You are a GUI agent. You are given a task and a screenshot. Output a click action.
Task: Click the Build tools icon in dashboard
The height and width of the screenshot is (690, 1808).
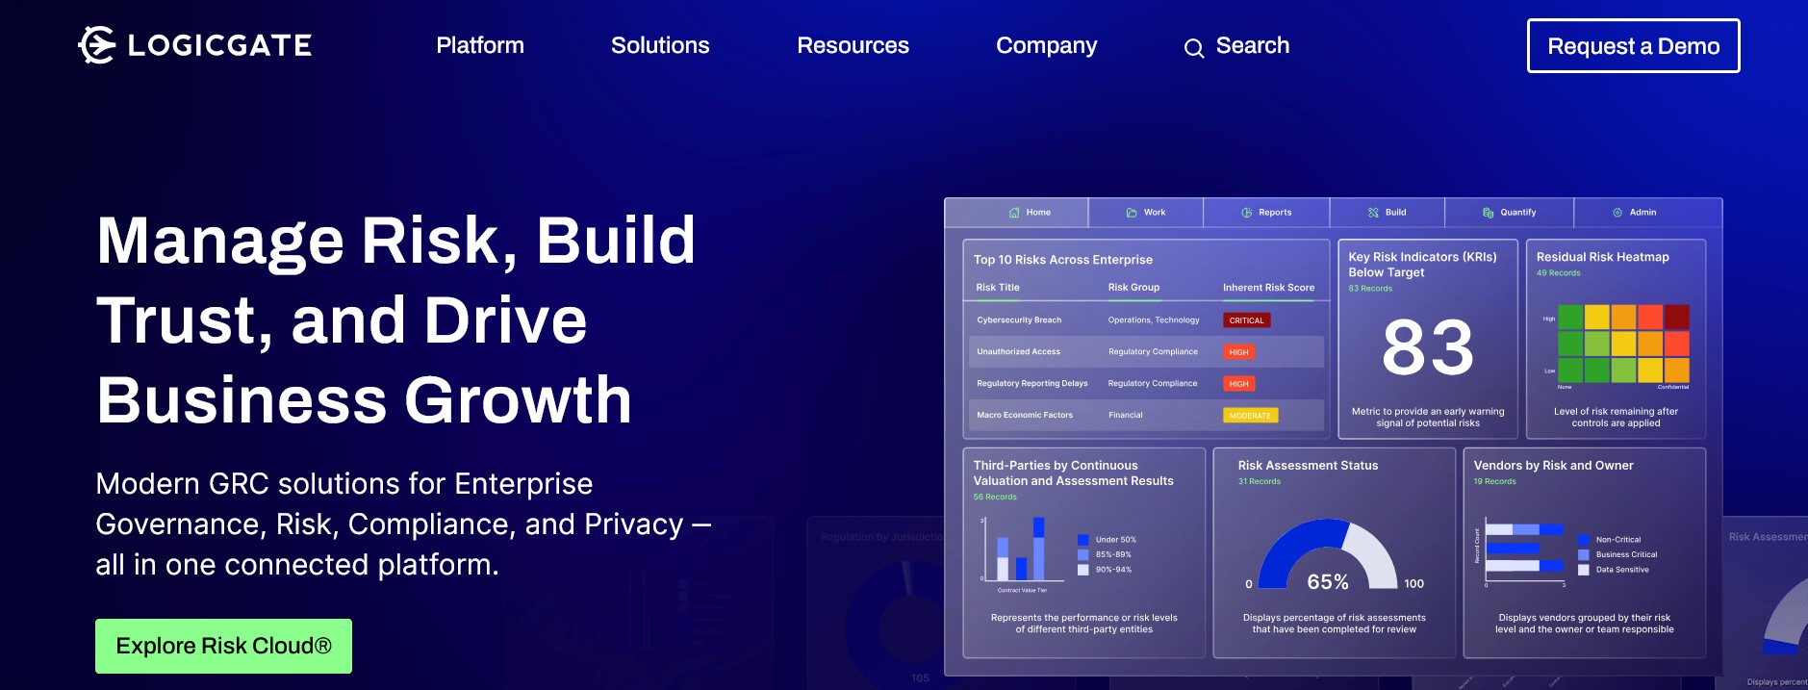1373,213
